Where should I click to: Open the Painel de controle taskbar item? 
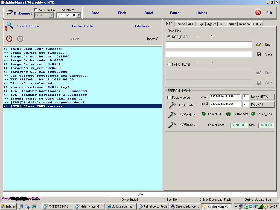click(153, 206)
